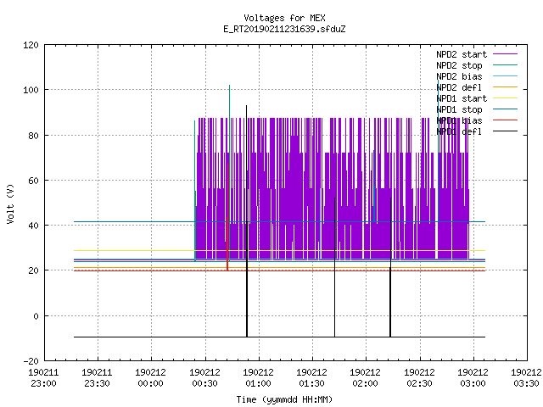This screenshot has width=543, height=407.
Task: Select the filename text E_RT20190211231639.sfduZ
Action: 284,29
